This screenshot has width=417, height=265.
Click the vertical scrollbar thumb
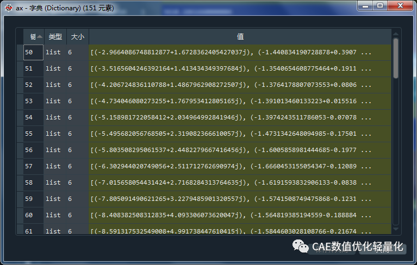pos(396,57)
